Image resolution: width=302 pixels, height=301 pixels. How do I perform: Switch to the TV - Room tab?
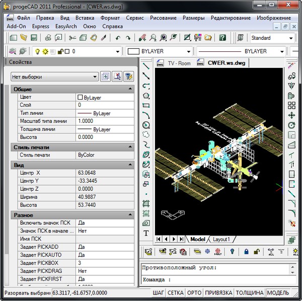(x=179, y=63)
